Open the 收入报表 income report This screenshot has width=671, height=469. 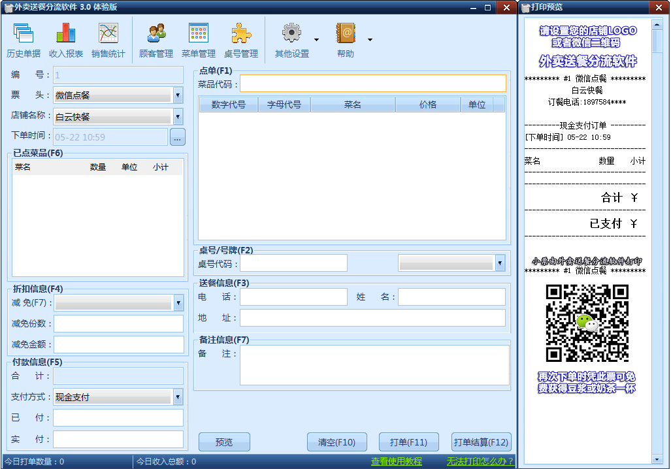pos(66,40)
